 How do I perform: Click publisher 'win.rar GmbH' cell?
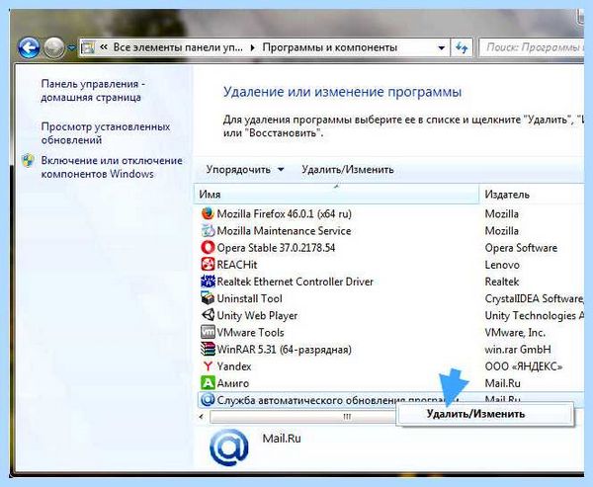click(518, 350)
